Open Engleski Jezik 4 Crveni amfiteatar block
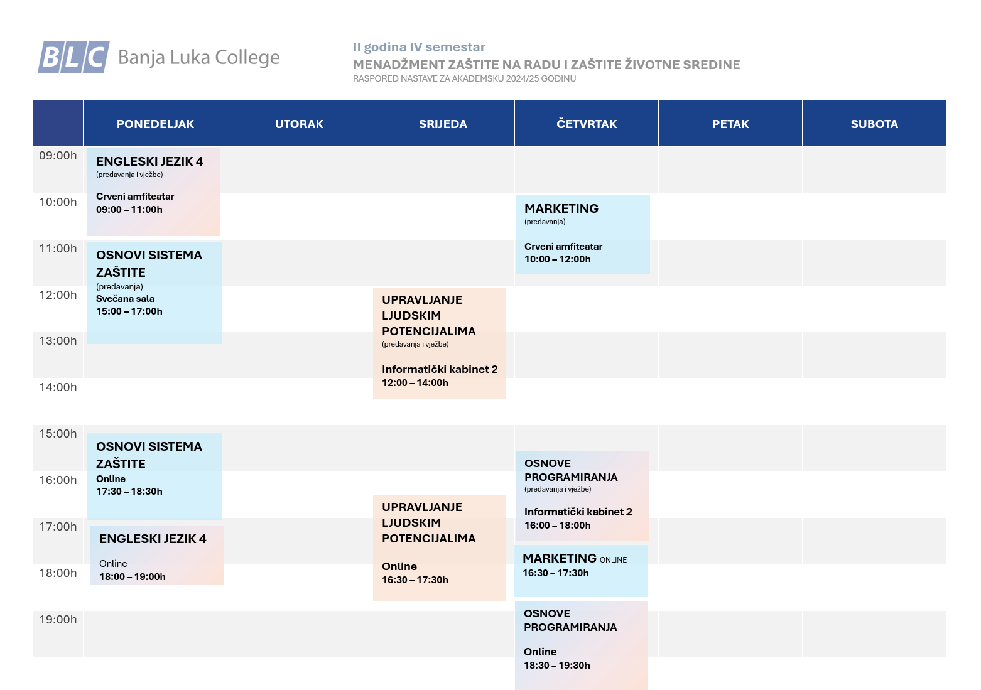This screenshot has width=981, height=690. click(154, 192)
